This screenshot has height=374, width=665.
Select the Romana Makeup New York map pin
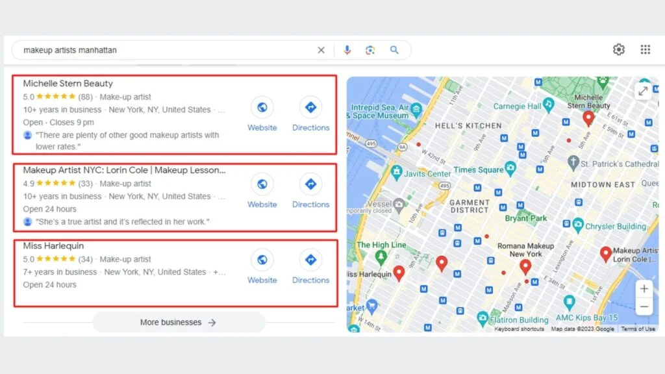pos(525,267)
